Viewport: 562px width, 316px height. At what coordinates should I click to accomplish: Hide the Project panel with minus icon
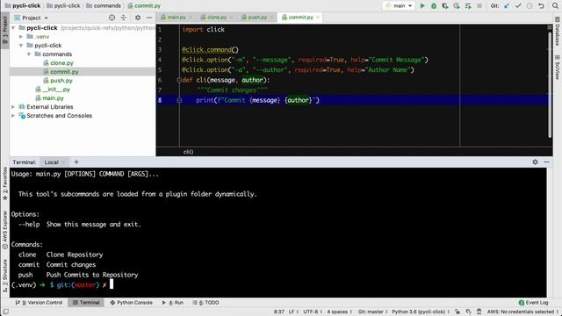(149, 18)
